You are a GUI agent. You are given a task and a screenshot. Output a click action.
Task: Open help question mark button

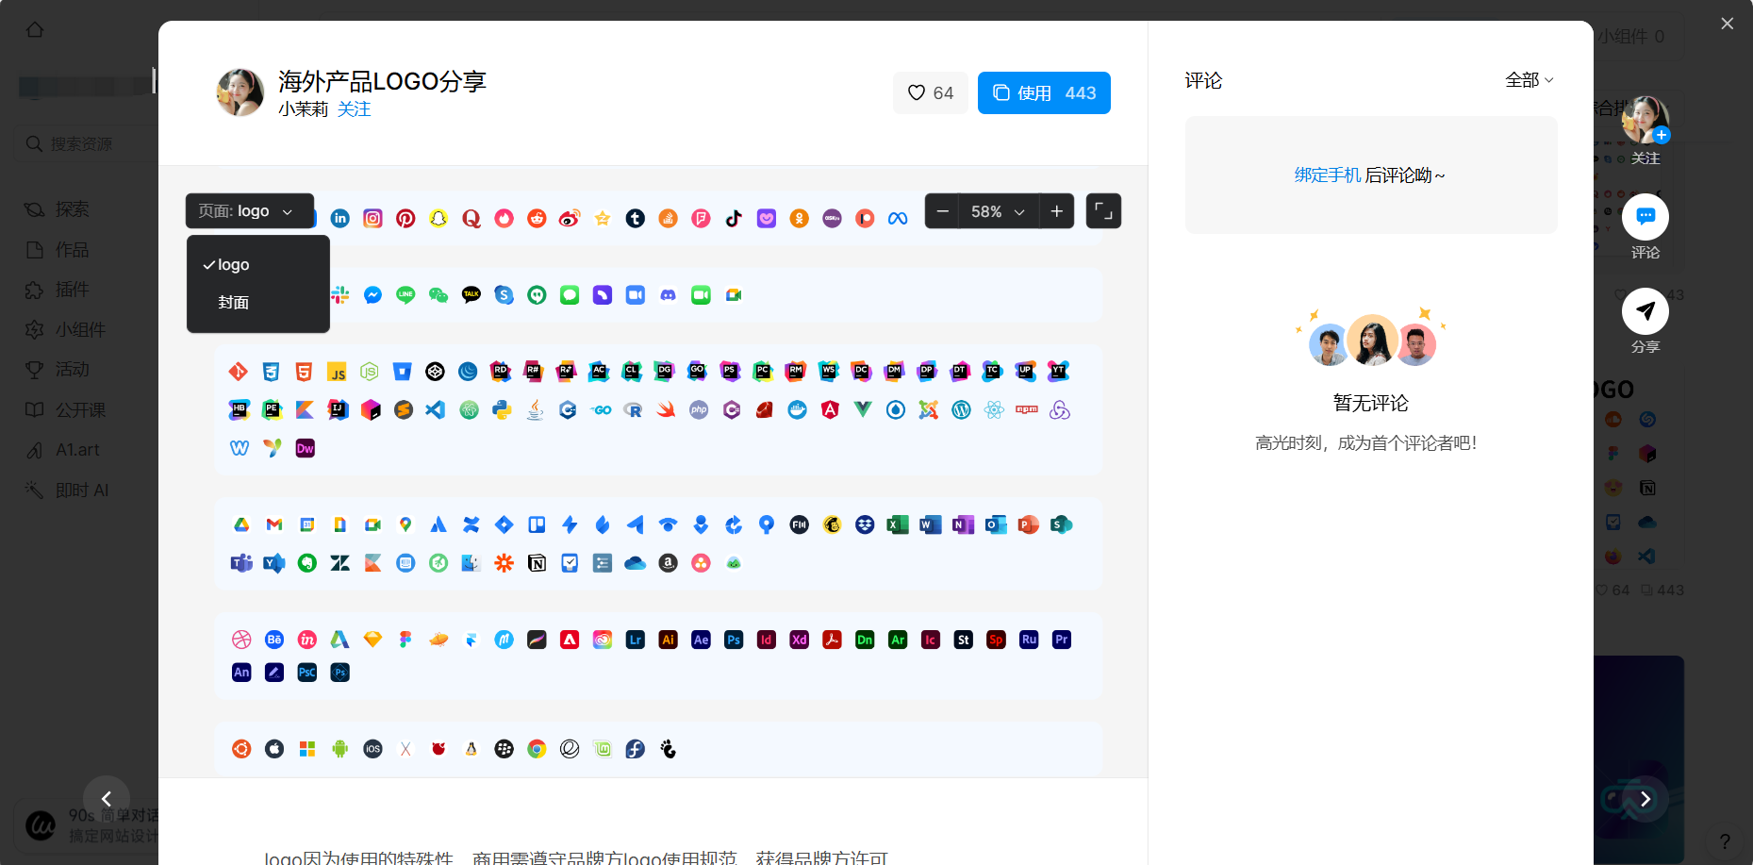point(1725,841)
